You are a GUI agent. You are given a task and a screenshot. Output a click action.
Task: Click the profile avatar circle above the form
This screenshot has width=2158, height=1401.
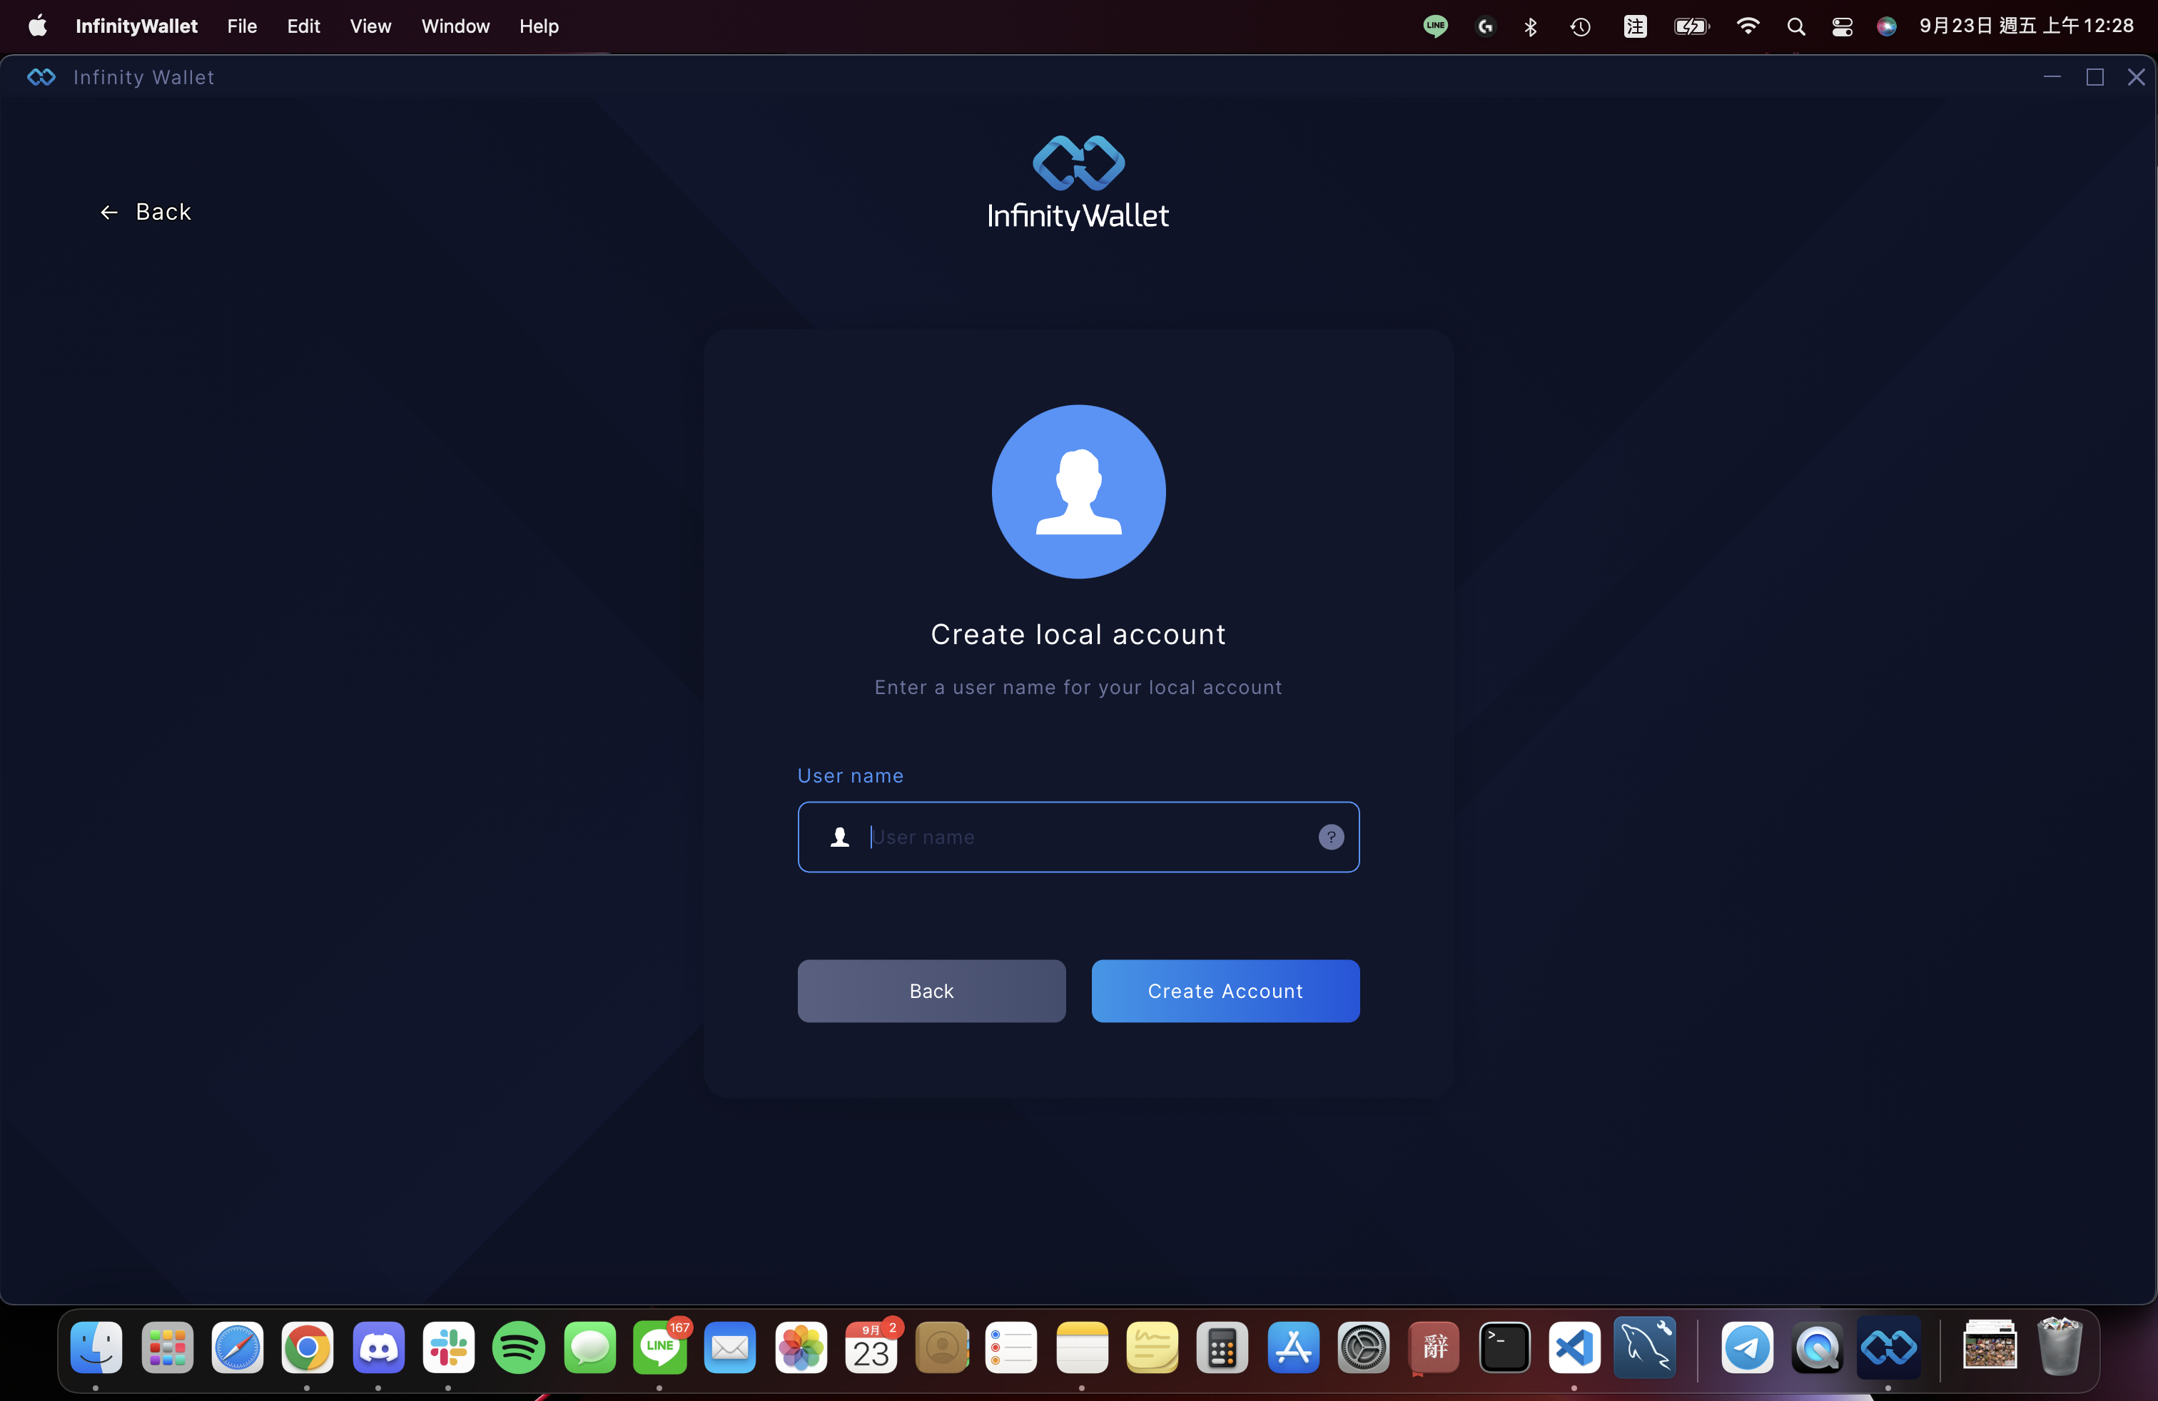pos(1078,491)
